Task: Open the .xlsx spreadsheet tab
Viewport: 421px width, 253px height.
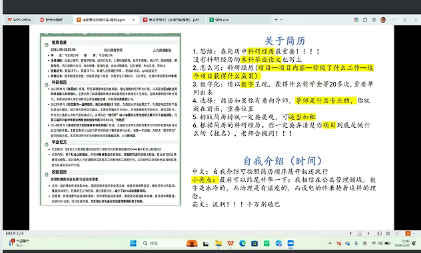Action: coord(219,20)
